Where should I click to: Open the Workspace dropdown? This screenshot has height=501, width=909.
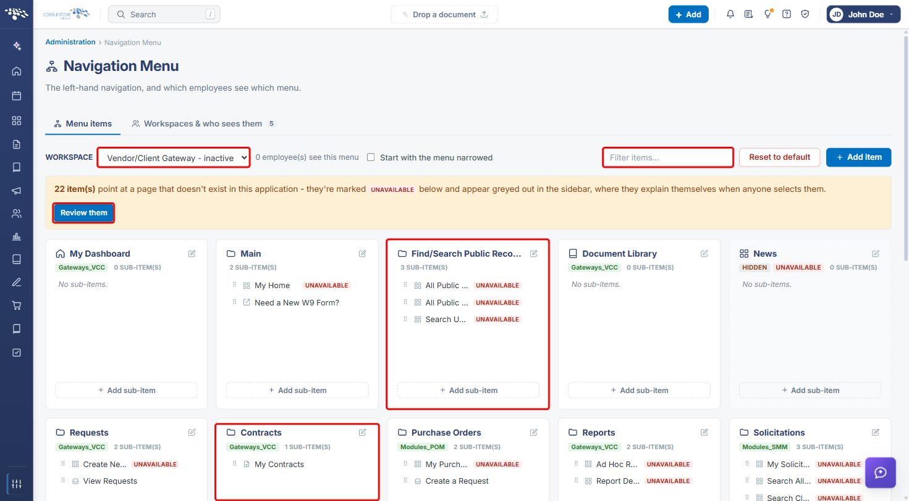tap(174, 157)
